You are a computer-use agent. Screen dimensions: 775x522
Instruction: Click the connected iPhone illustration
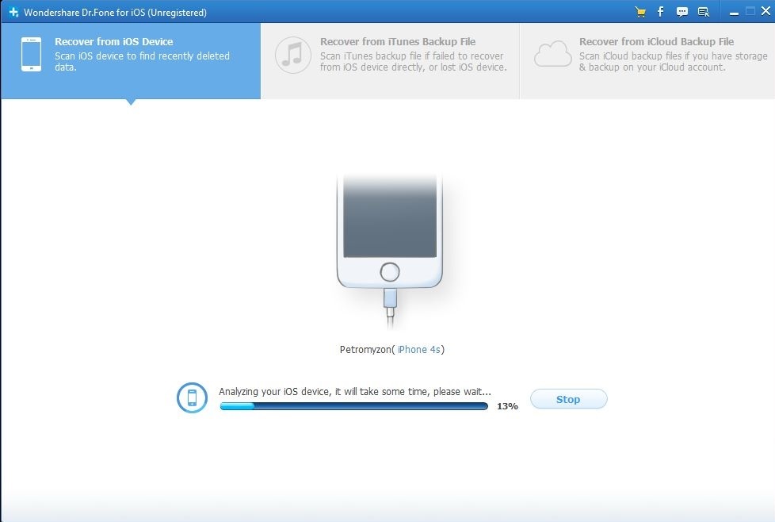click(389, 251)
